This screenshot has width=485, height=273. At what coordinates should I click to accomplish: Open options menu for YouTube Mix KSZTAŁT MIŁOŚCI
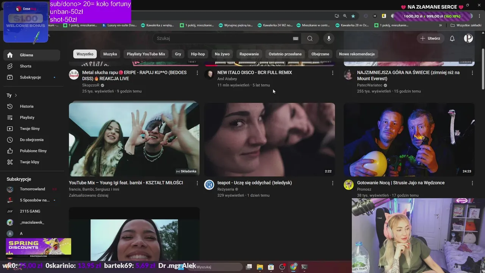[197, 183]
